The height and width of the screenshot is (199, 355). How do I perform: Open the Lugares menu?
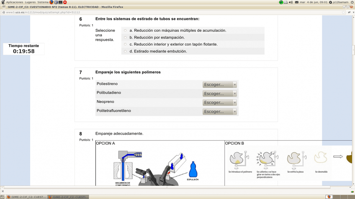[x=30, y=2]
